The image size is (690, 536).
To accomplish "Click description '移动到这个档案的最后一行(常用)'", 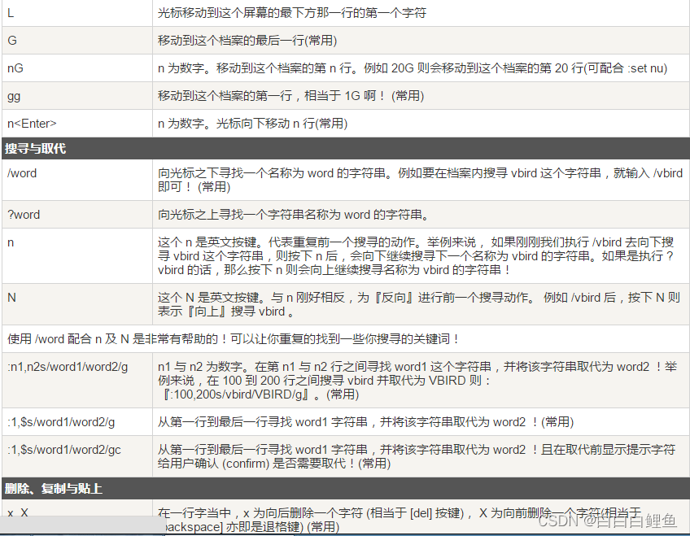I will coord(421,41).
